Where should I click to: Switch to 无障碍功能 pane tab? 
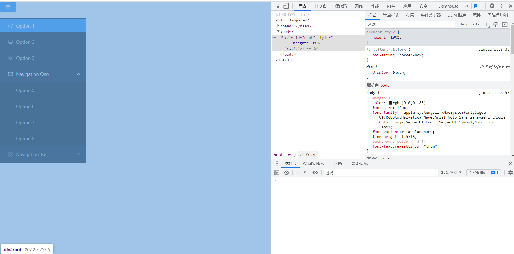[x=498, y=15]
